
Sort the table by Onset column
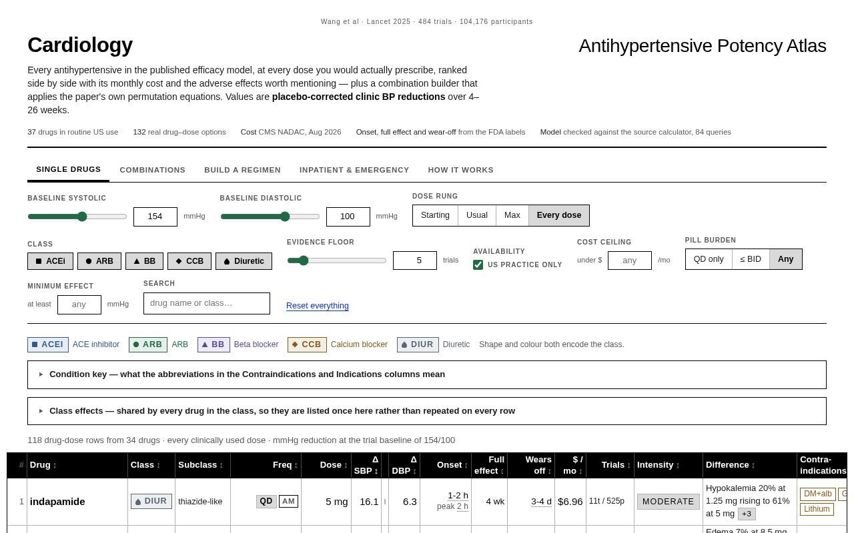coord(446,465)
